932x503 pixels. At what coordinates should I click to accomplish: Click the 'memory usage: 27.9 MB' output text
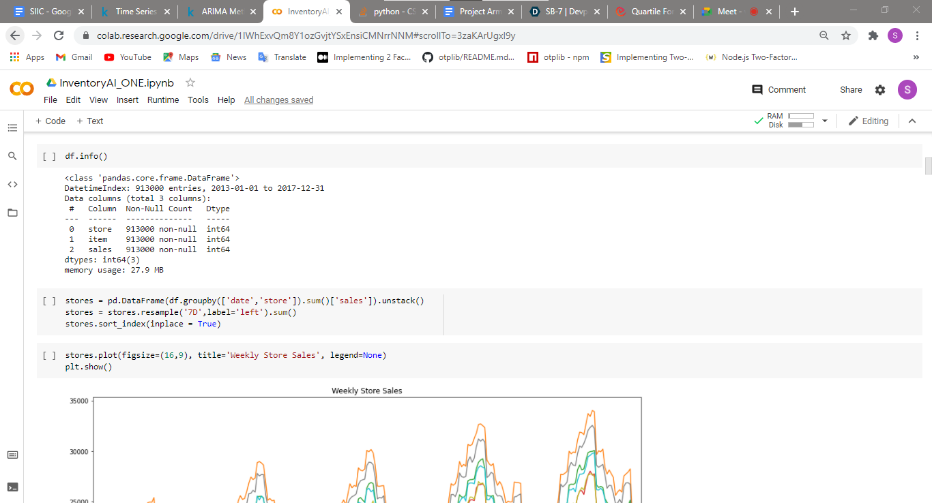(x=114, y=270)
